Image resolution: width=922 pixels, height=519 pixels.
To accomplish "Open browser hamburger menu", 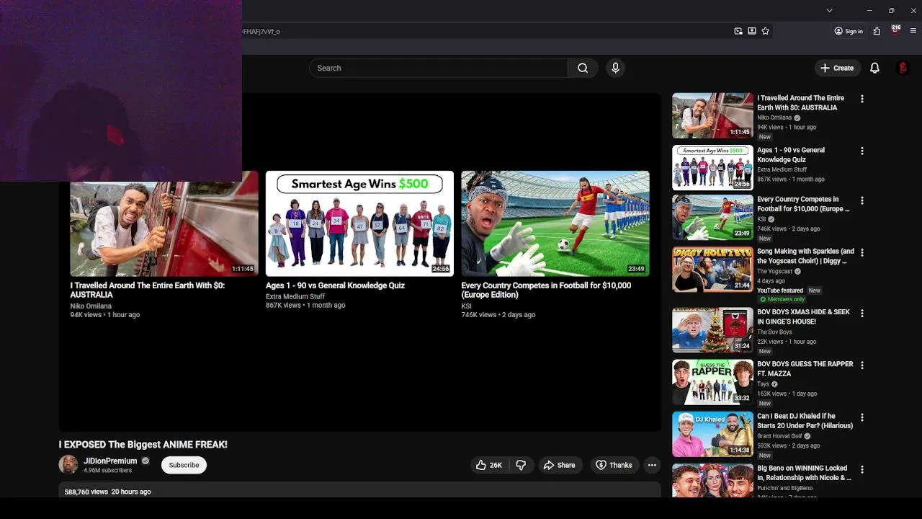I will point(913,31).
